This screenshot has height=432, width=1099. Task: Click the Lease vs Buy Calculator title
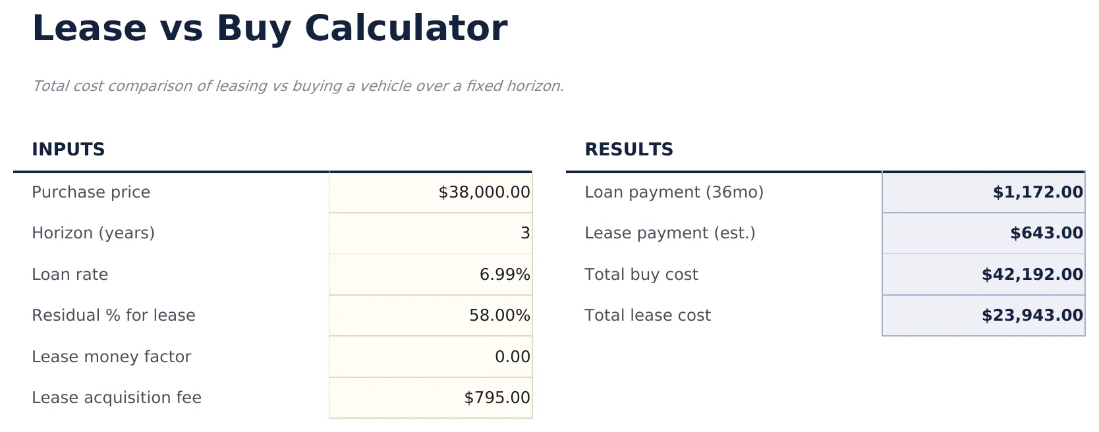270,28
